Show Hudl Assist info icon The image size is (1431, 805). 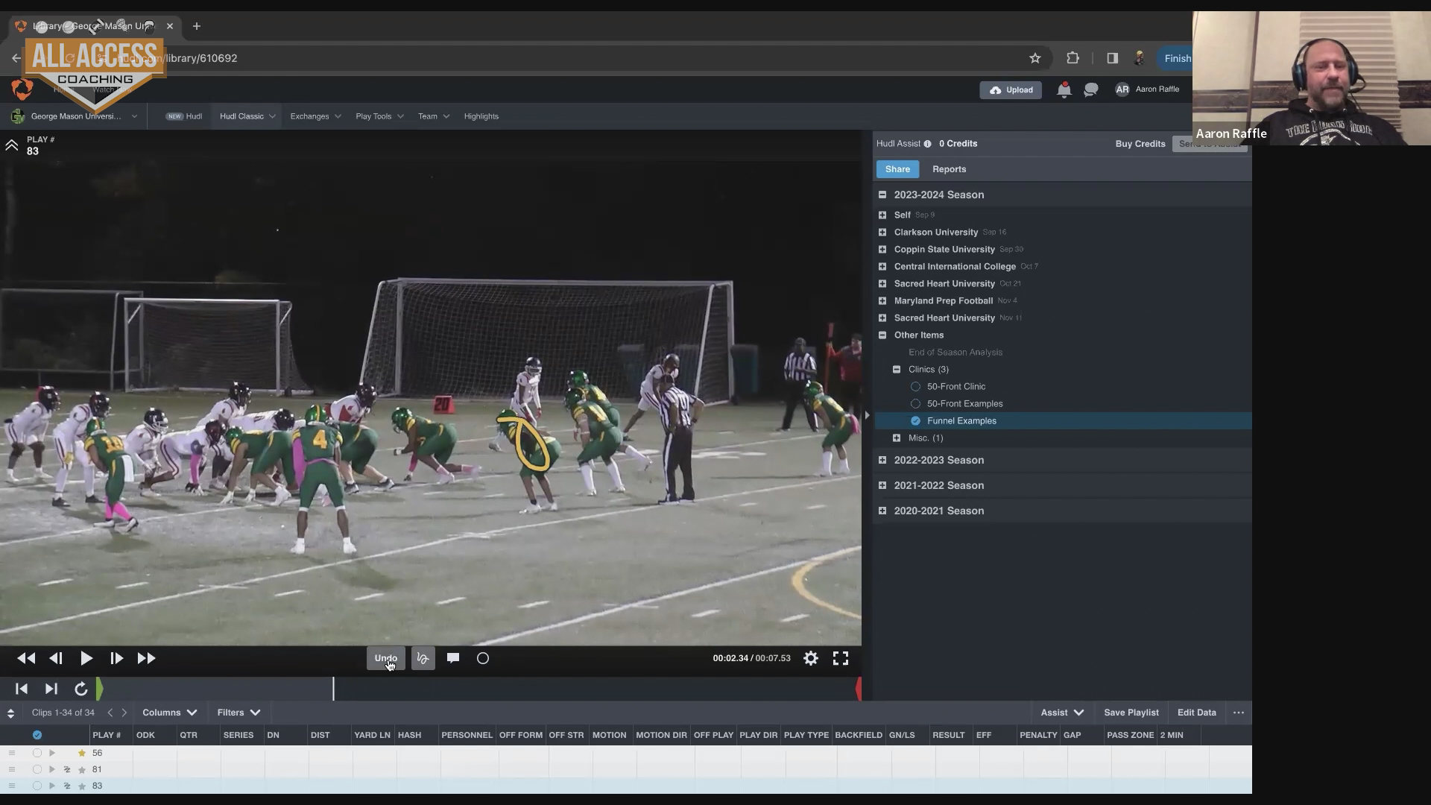(928, 144)
